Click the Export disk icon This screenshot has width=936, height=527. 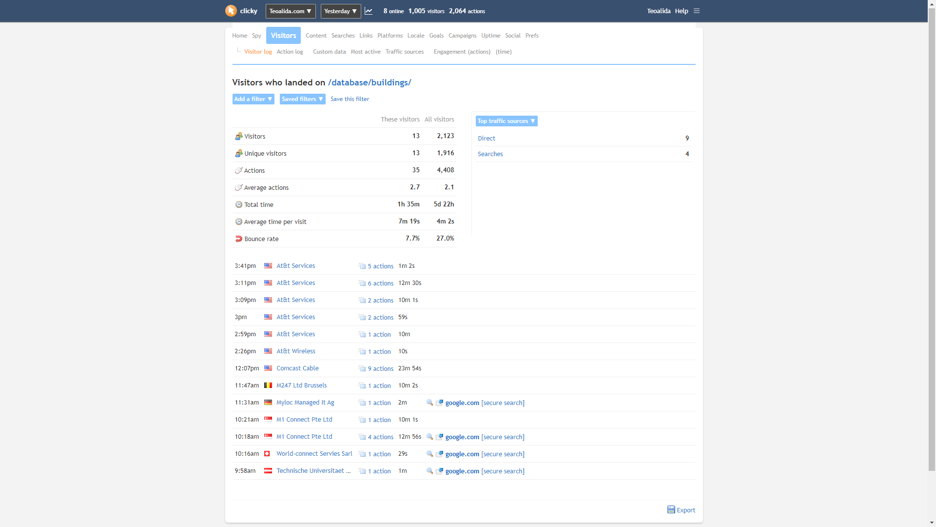tap(671, 510)
